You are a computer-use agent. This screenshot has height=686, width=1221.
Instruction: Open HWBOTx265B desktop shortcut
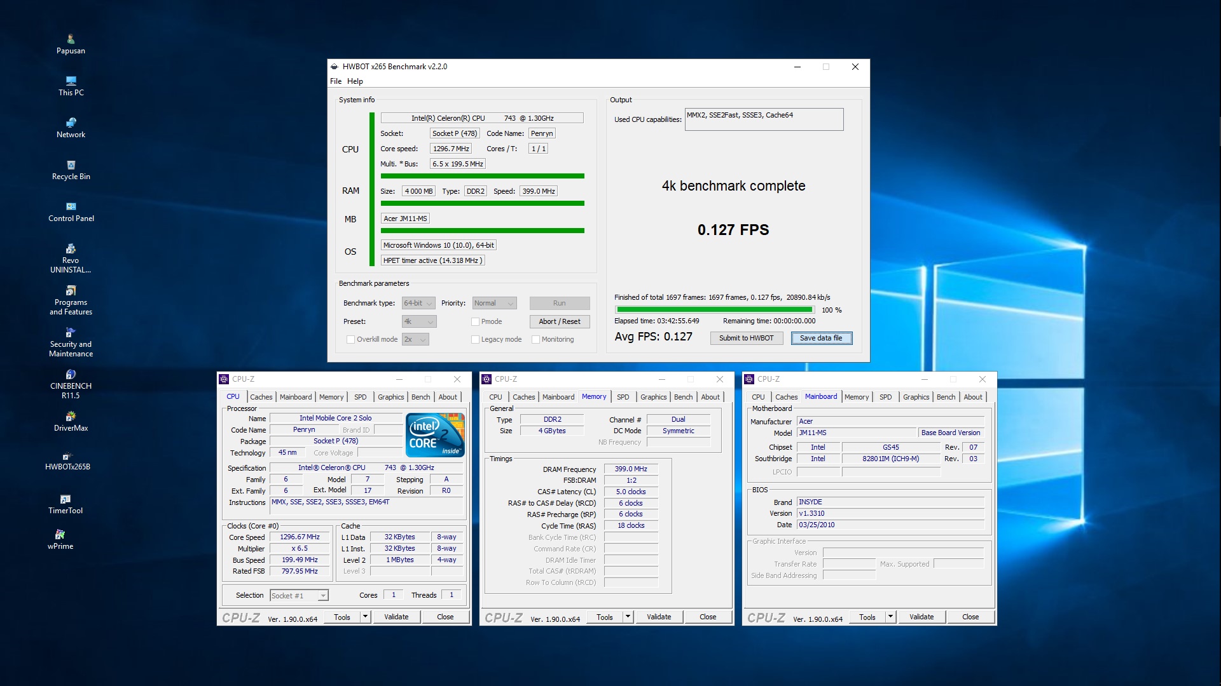point(67,461)
